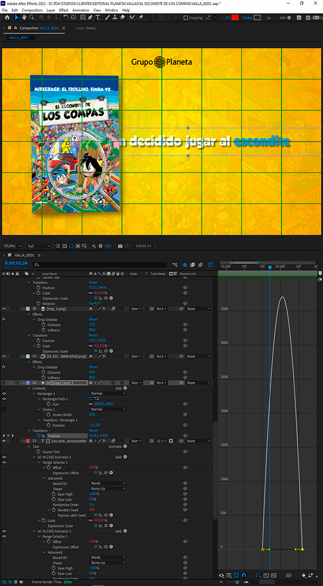Image resolution: width=323 pixels, height=586 pixels.
Task: Select the Eraser tool
Action: tap(123, 17)
